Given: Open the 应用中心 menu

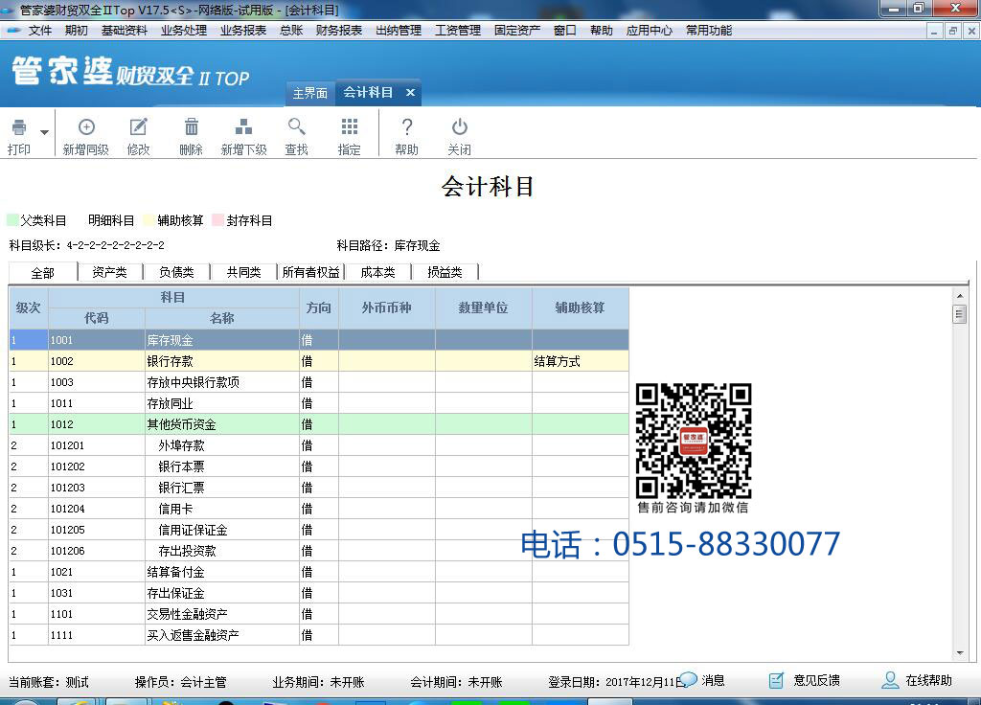Looking at the screenshot, I should coord(650,30).
